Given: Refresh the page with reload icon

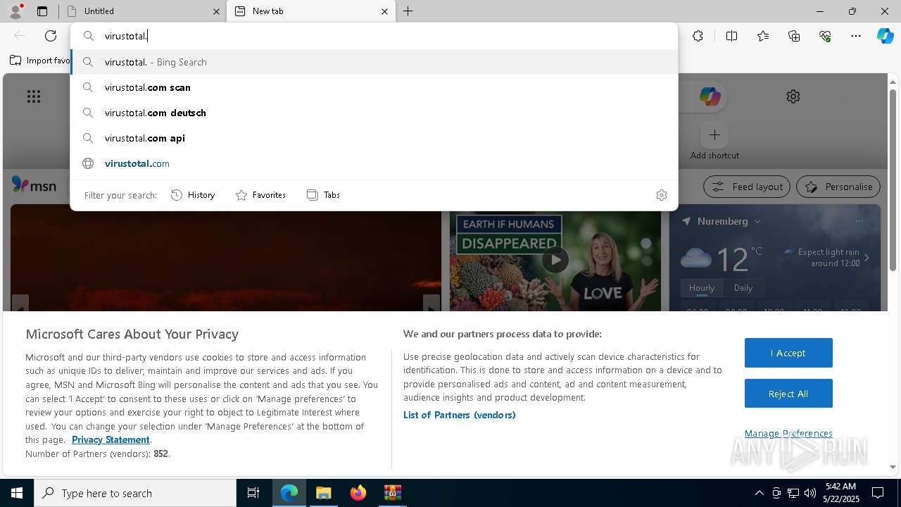Looking at the screenshot, I should point(51,36).
